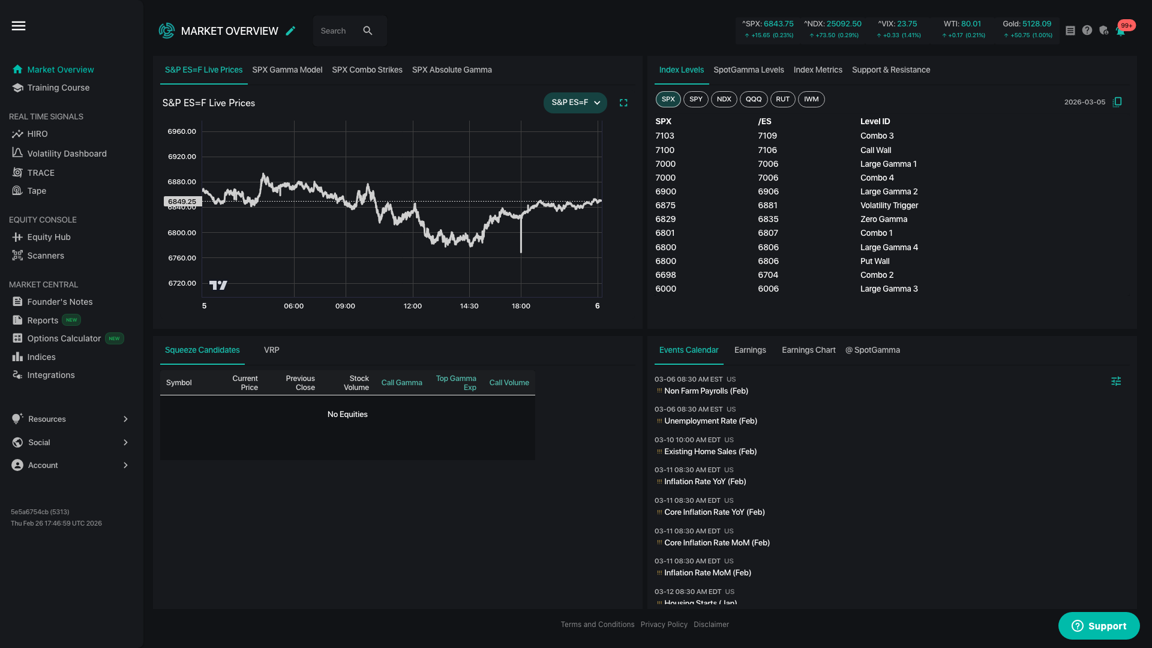Open HIRO in the sidebar
The width and height of the screenshot is (1152, 648).
coord(37,134)
